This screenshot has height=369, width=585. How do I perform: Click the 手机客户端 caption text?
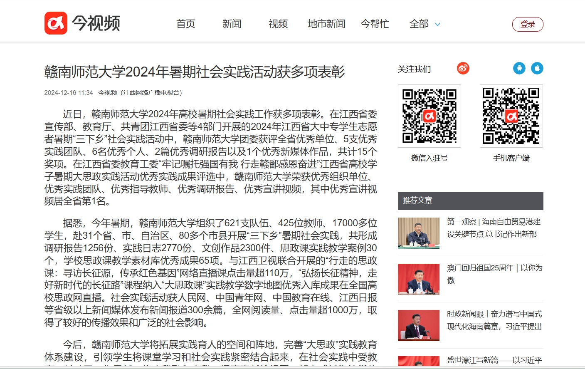[511, 158]
